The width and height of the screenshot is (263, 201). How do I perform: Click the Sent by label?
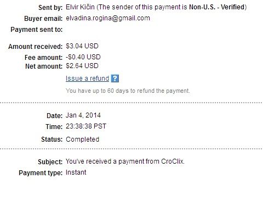50,8
